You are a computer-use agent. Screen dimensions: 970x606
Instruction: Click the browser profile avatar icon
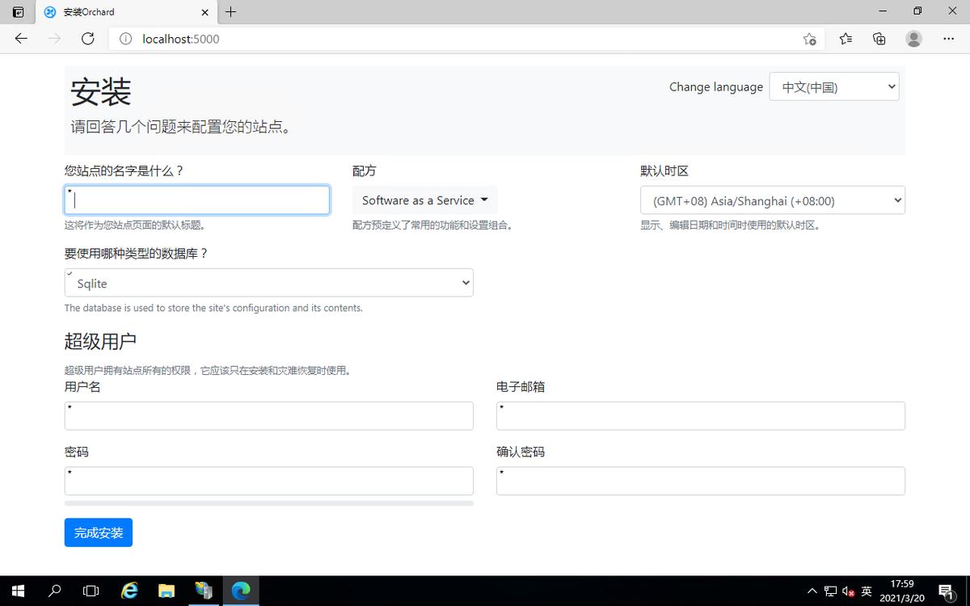[913, 38]
